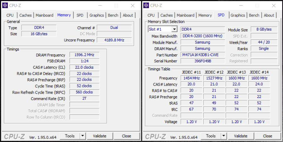Click Channel # value Dual

click(x=115, y=28)
